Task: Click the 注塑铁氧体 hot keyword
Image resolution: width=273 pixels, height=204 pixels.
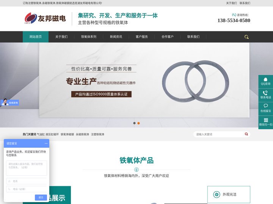Action: pyautogui.click(x=97, y=134)
